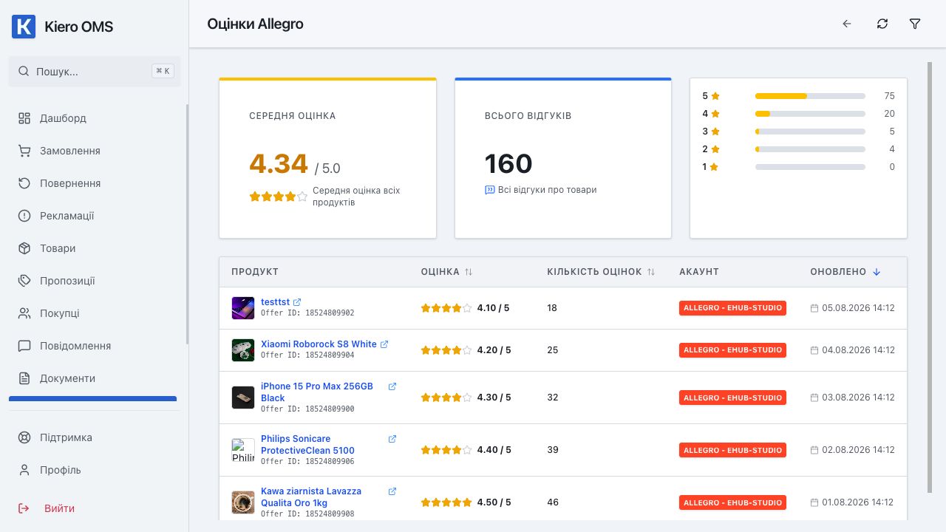Image resolution: width=946 pixels, height=532 pixels.
Task: Click the back arrow icon in header
Action: 847,24
